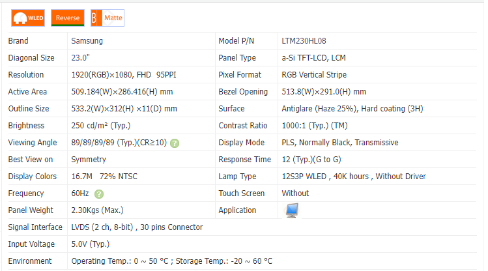
Task: Click PLS, Normally Black, Transmissive value
Action: click(x=340, y=143)
